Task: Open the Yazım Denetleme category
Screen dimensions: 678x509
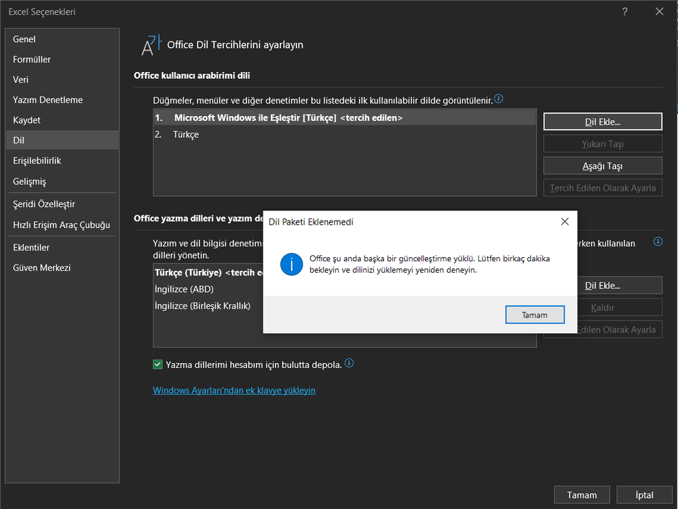Action: point(62,100)
